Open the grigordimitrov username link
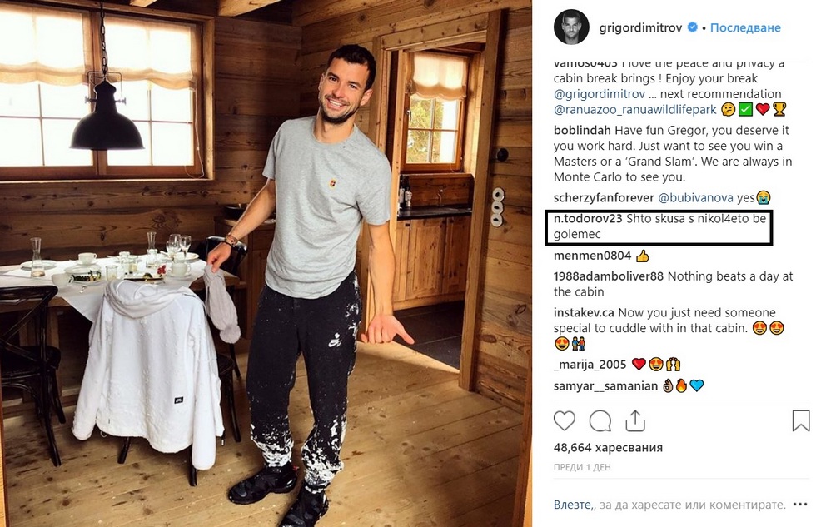Screen dimensions: 816x527 pyautogui.click(x=640, y=27)
